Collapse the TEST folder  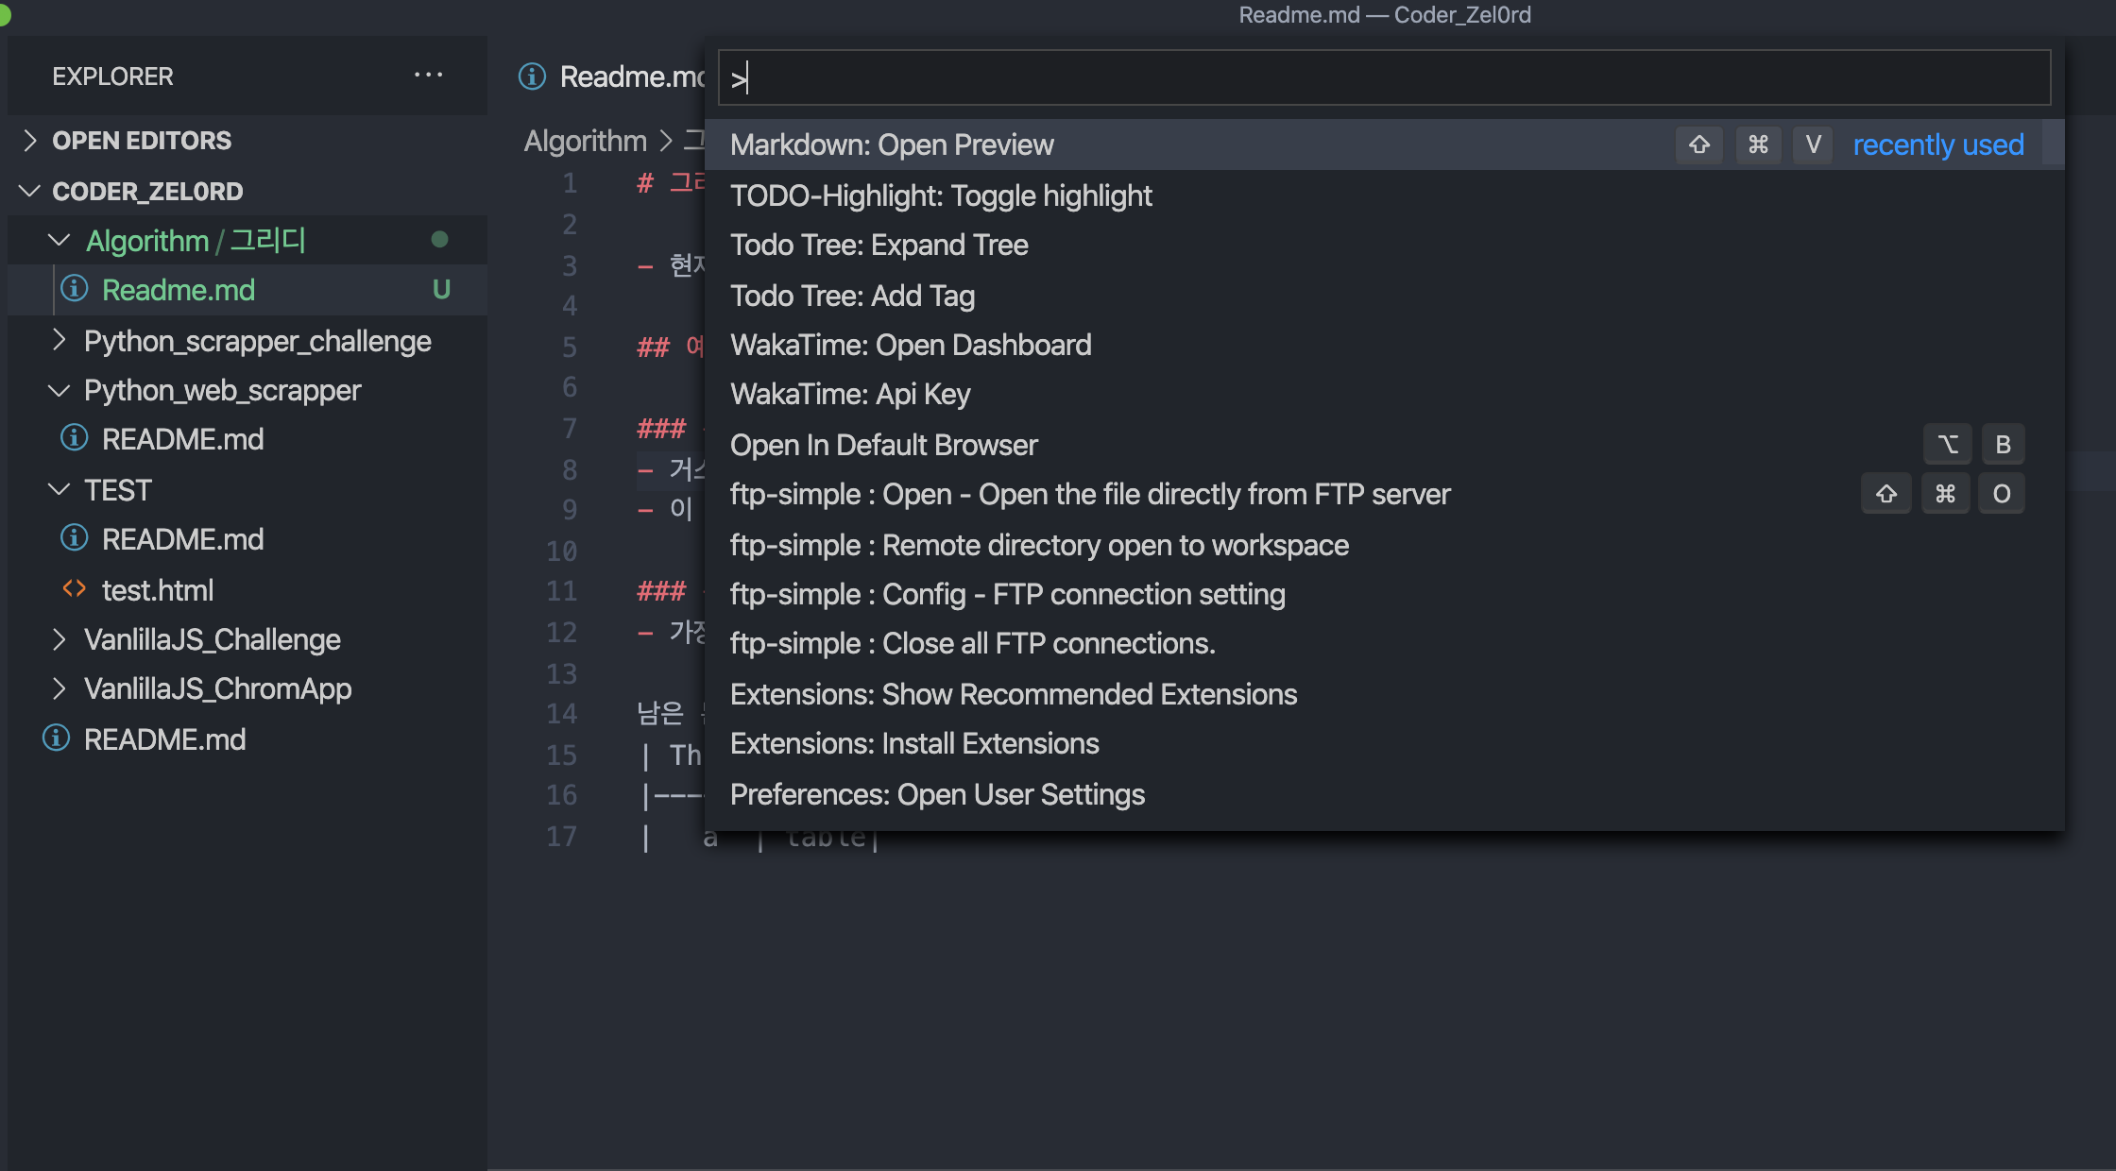(x=60, y=490)
